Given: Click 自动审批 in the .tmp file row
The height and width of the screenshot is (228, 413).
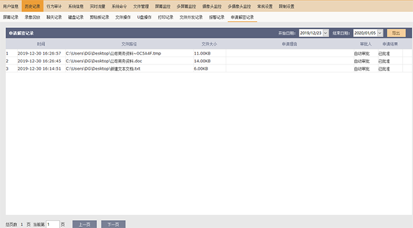Looking at the screenshot, I should click(362, 54).
